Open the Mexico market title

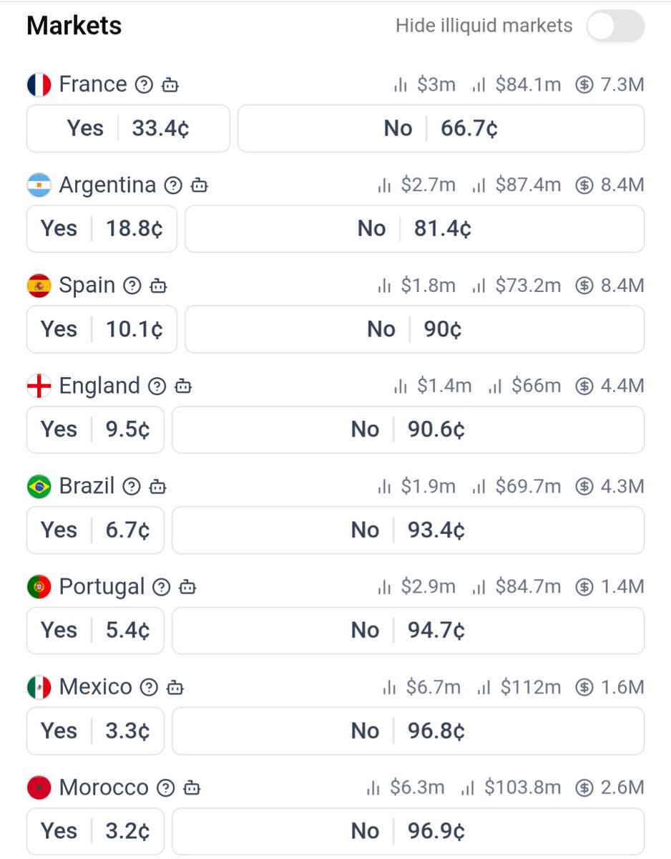tap(96, 687)
